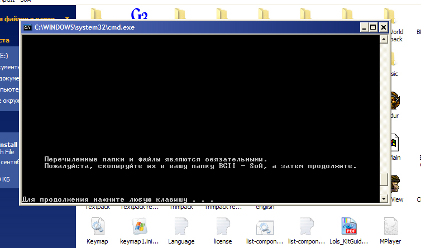This screenshot has width=421, height=248.
Task: Click the cmd.exe title bar system icon
Action: coord(28,27)
